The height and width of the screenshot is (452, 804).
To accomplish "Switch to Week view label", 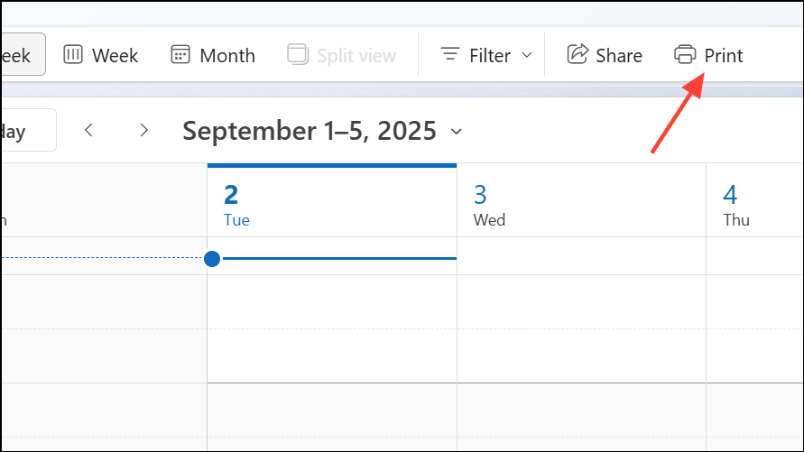I will [x=115, y=55].
